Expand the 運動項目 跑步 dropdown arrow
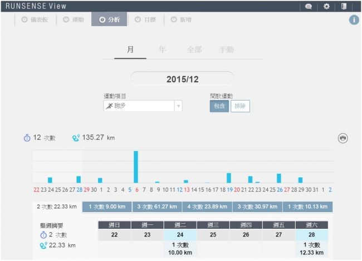 point(178,106)
